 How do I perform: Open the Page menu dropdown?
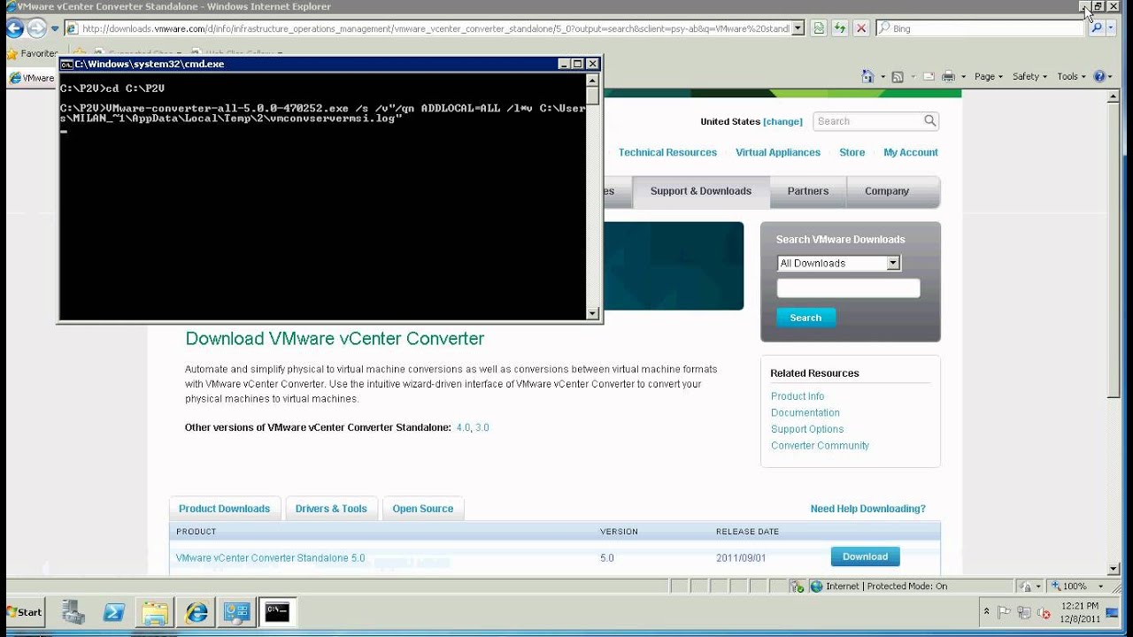[x=989, y=77]
